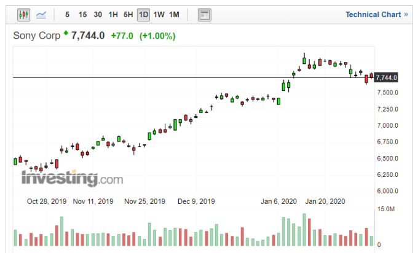Click the 6,500.0 price axis label
418x253 pixels.
(x=388, y=158)
